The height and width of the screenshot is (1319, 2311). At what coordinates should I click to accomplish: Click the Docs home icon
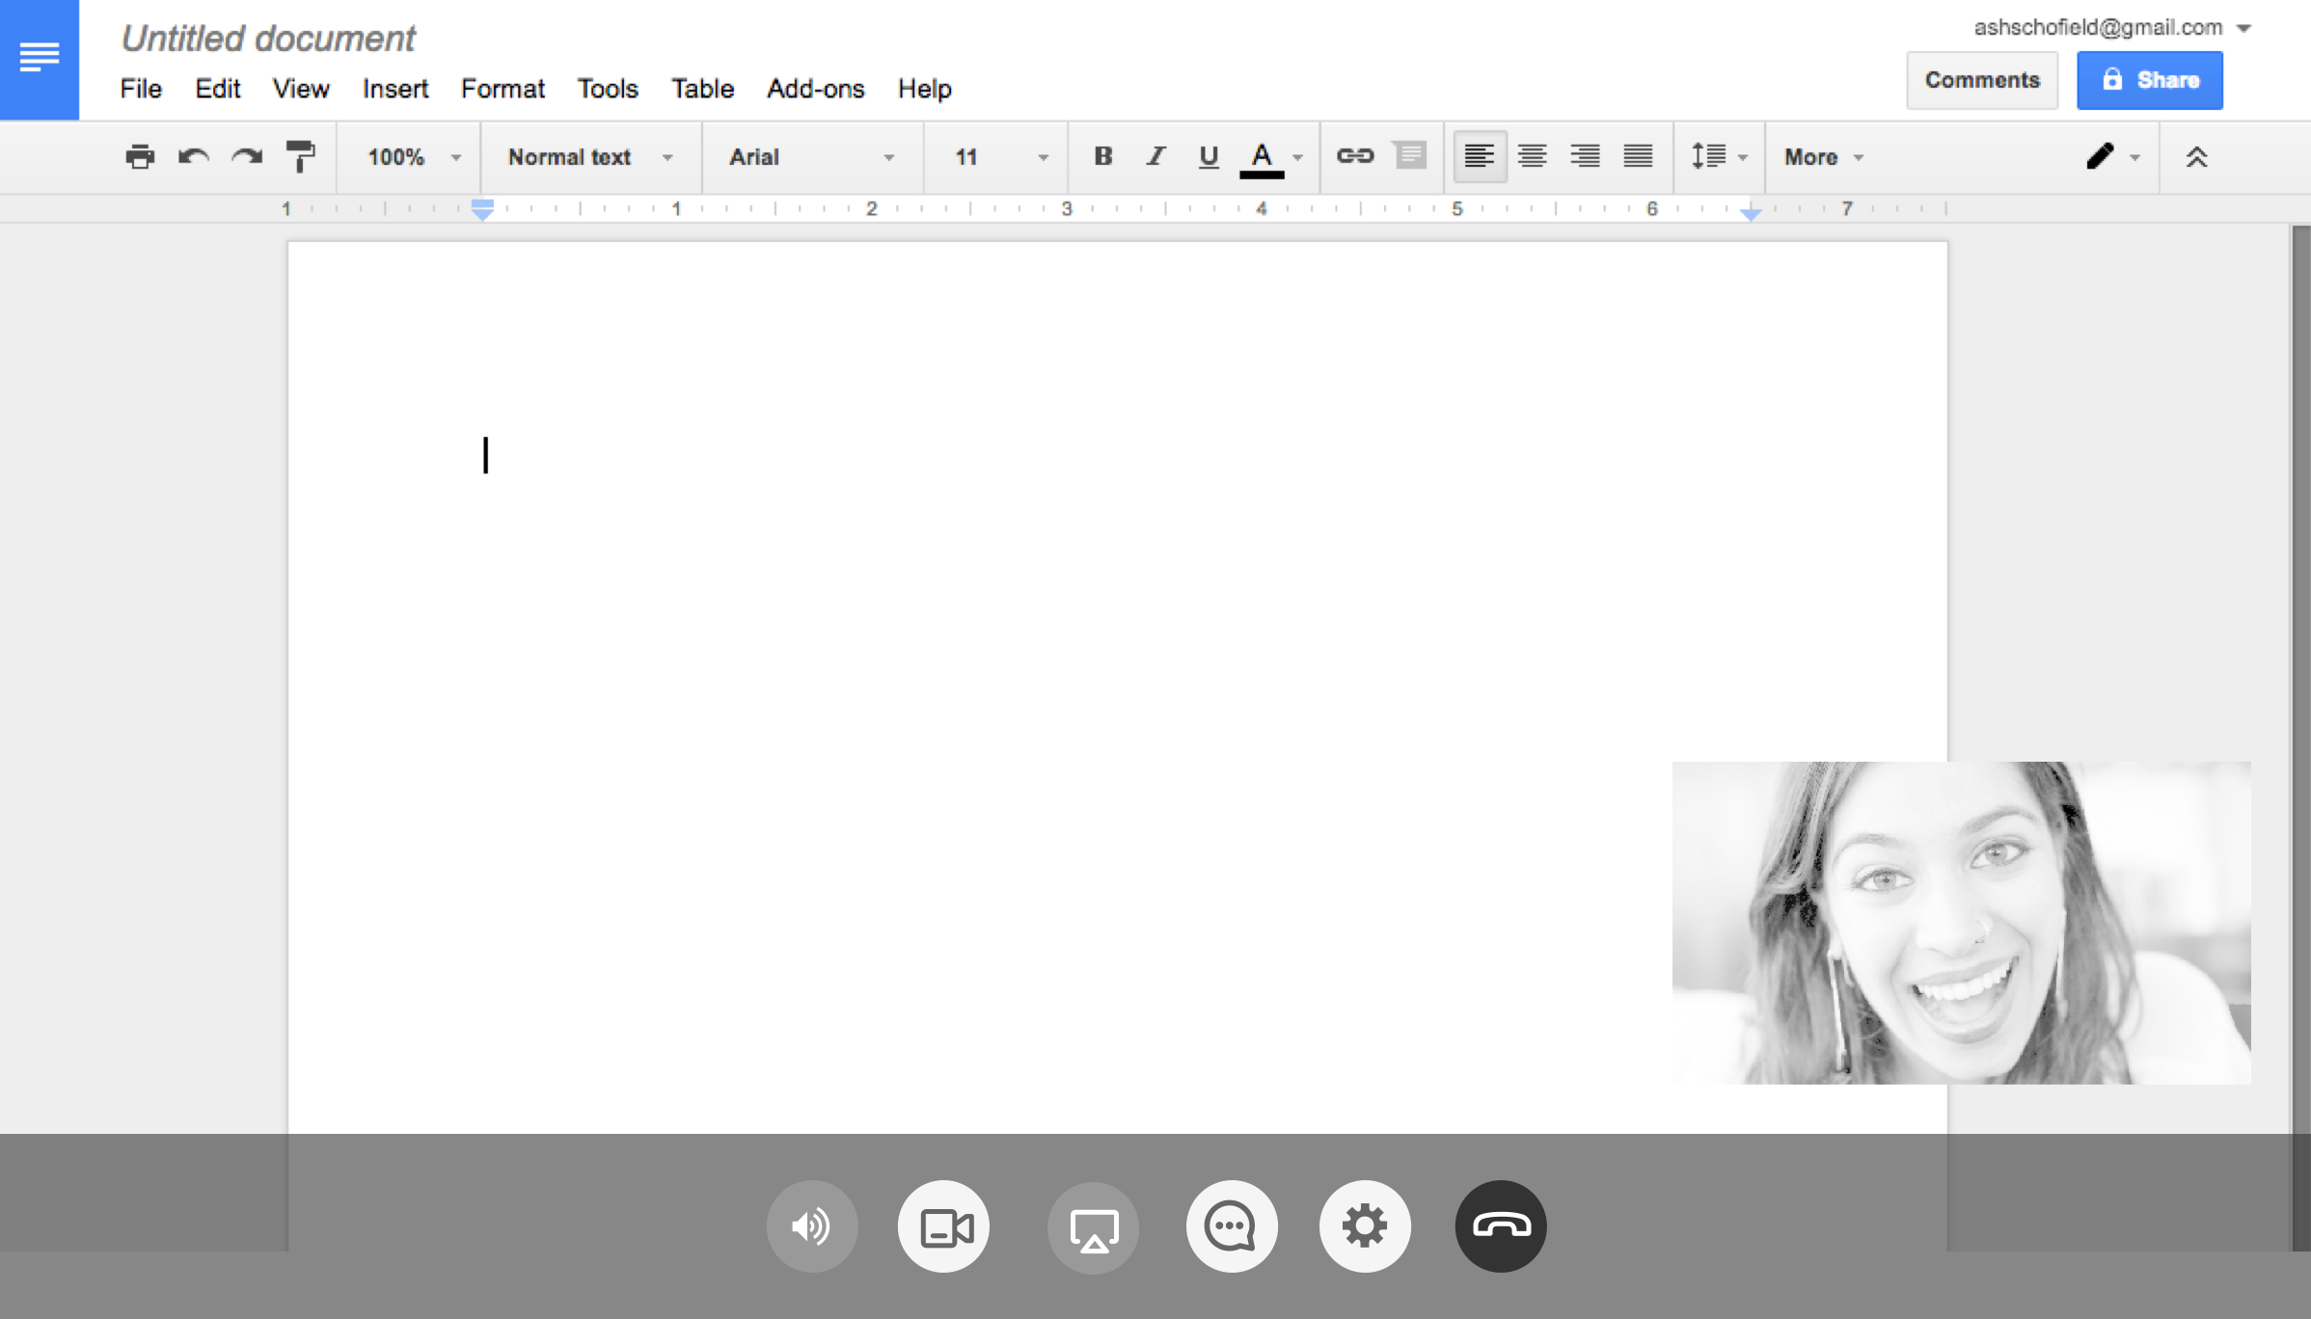(x=40, y=59)
